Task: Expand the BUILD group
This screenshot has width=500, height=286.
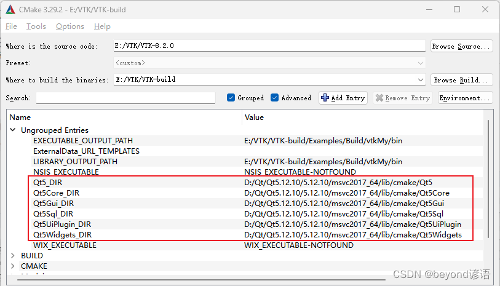Action: point(13,255)
